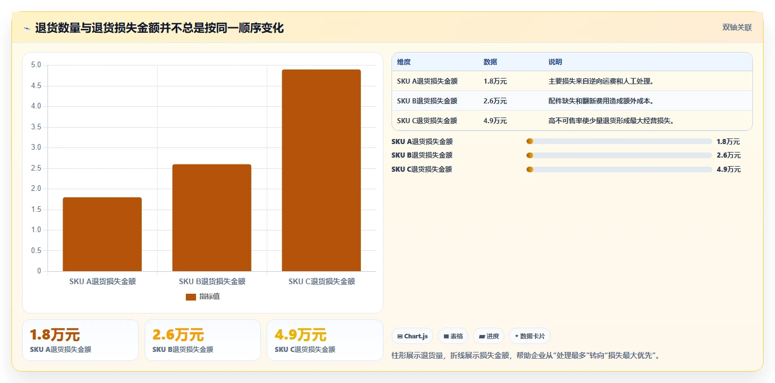Click the Chart.js tag chip

click(412, 336)
